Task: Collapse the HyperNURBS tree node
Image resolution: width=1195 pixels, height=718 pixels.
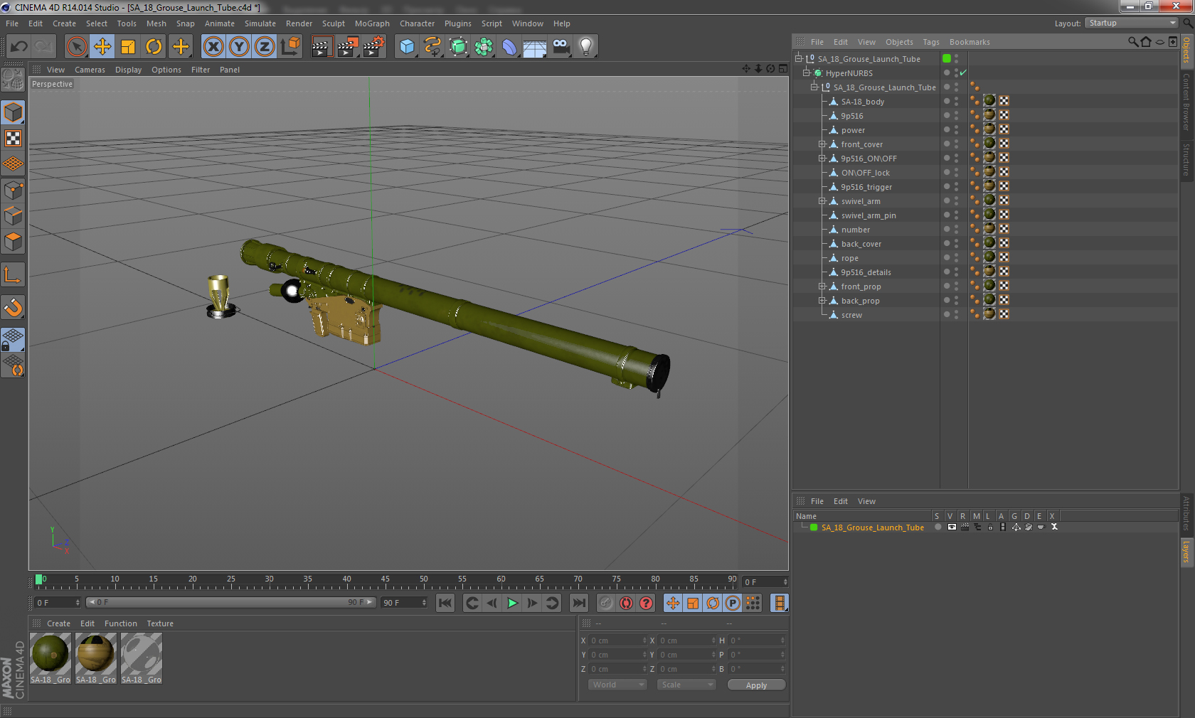Action: pyautogui.click(x=807, y=73)
